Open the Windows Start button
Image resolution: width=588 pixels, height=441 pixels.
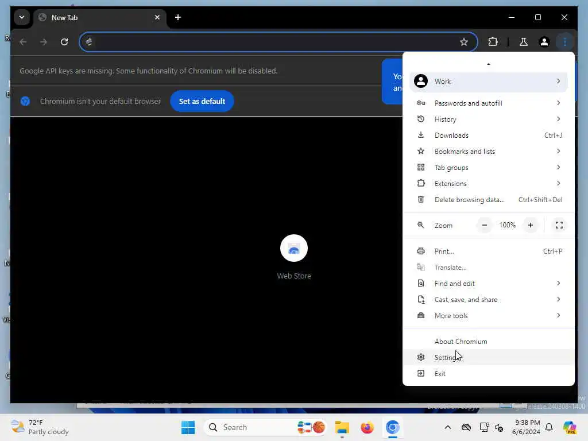point(188,427)
